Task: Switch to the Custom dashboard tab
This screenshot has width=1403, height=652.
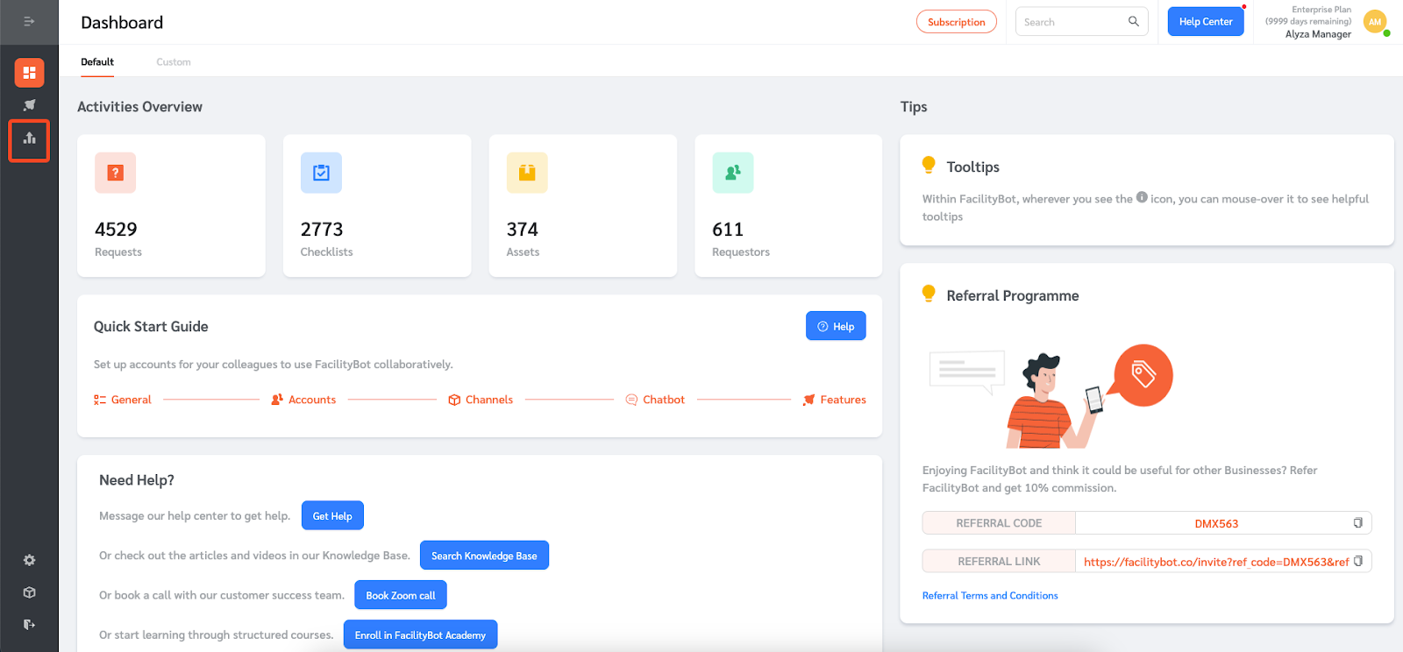Action: [x=174, y=62]
